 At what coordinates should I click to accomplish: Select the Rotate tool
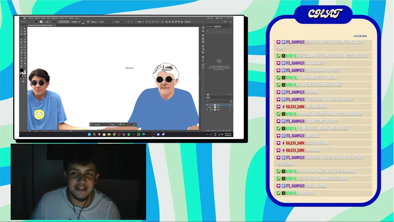22,45
